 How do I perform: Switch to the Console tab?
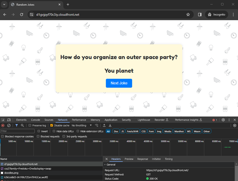[35, 120]
